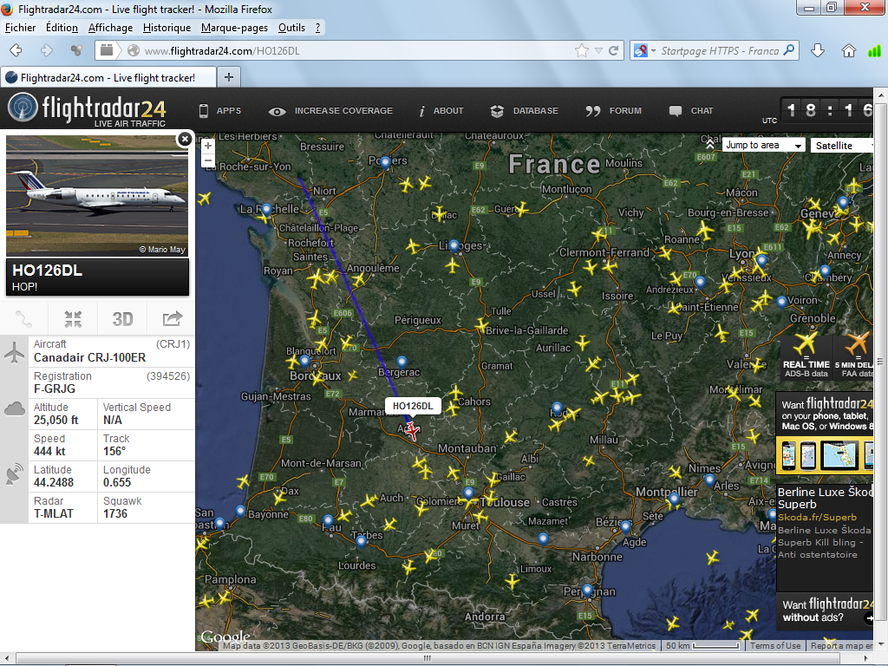Open the DATABASE section
The height and width of the screenshot is (666, 888).
(x=525, y=111)
